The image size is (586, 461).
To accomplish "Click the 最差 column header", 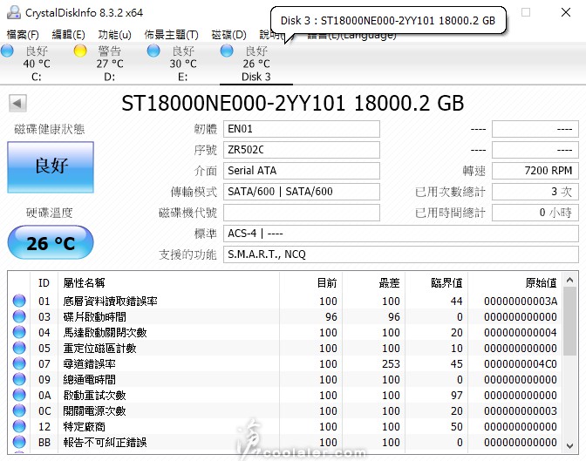I will [373, 283].
